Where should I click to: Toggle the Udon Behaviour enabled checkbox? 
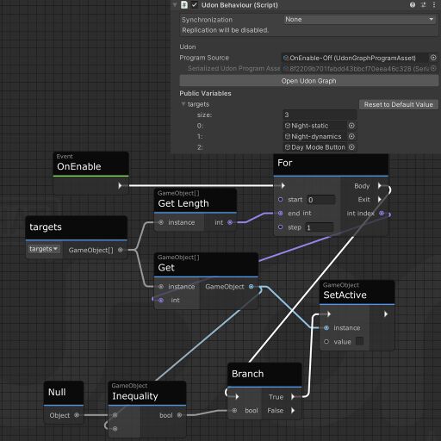click(x=195, y=5)
